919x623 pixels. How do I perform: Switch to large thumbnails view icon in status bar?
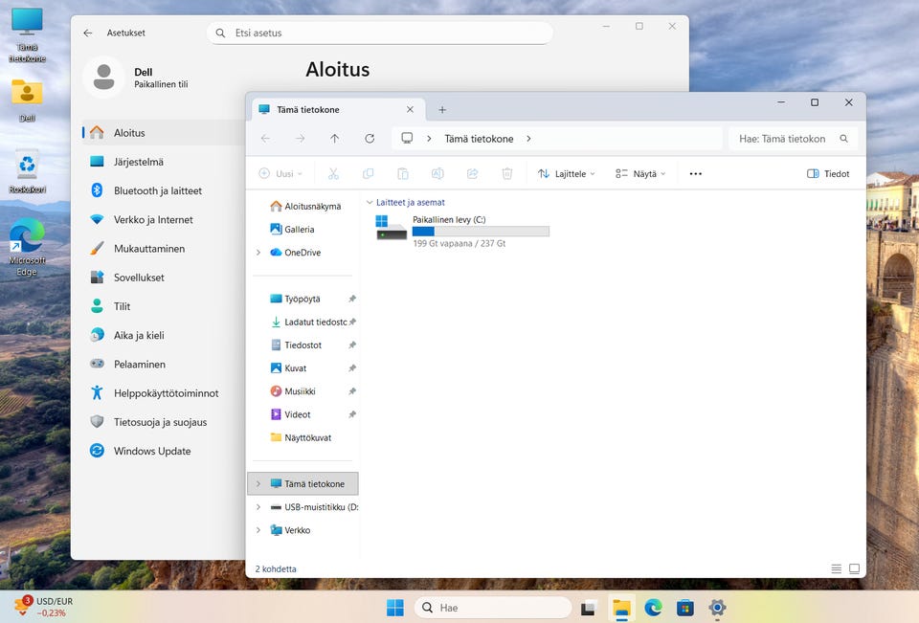(855, 568)
